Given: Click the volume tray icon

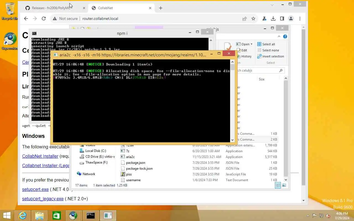Looking at the screenshot, I should tap(328, 216).
